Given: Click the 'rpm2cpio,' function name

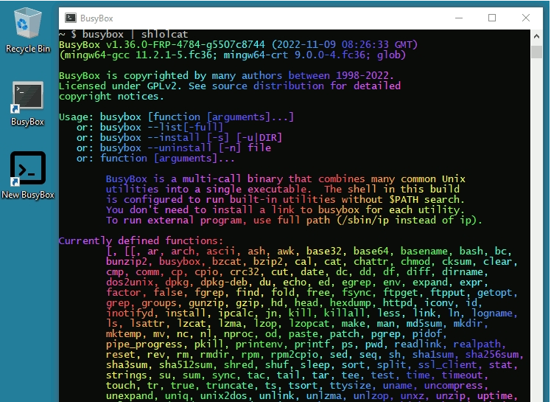Looking at the screenshot, I should tap(294, 355).
